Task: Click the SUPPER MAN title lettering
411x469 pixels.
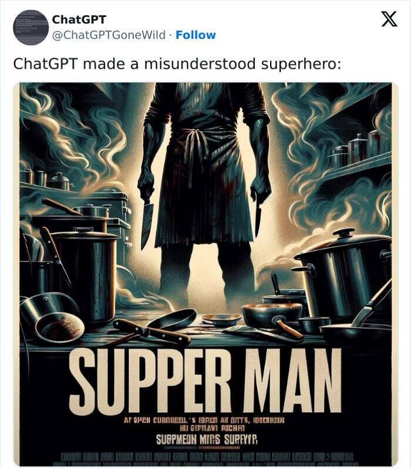Action: coord(205,380)
